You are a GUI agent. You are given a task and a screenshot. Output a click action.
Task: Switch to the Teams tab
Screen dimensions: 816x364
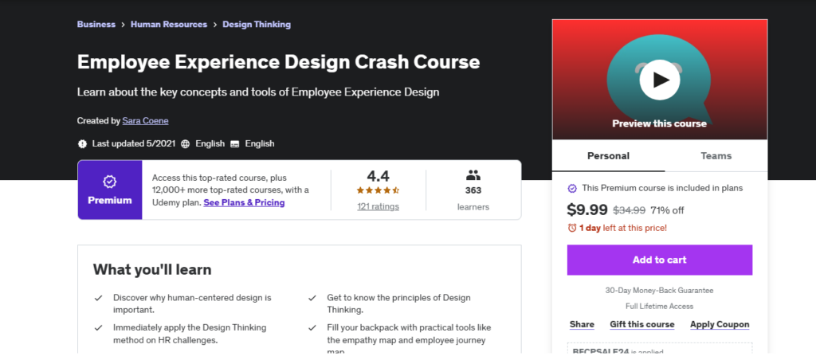point(716,155)
